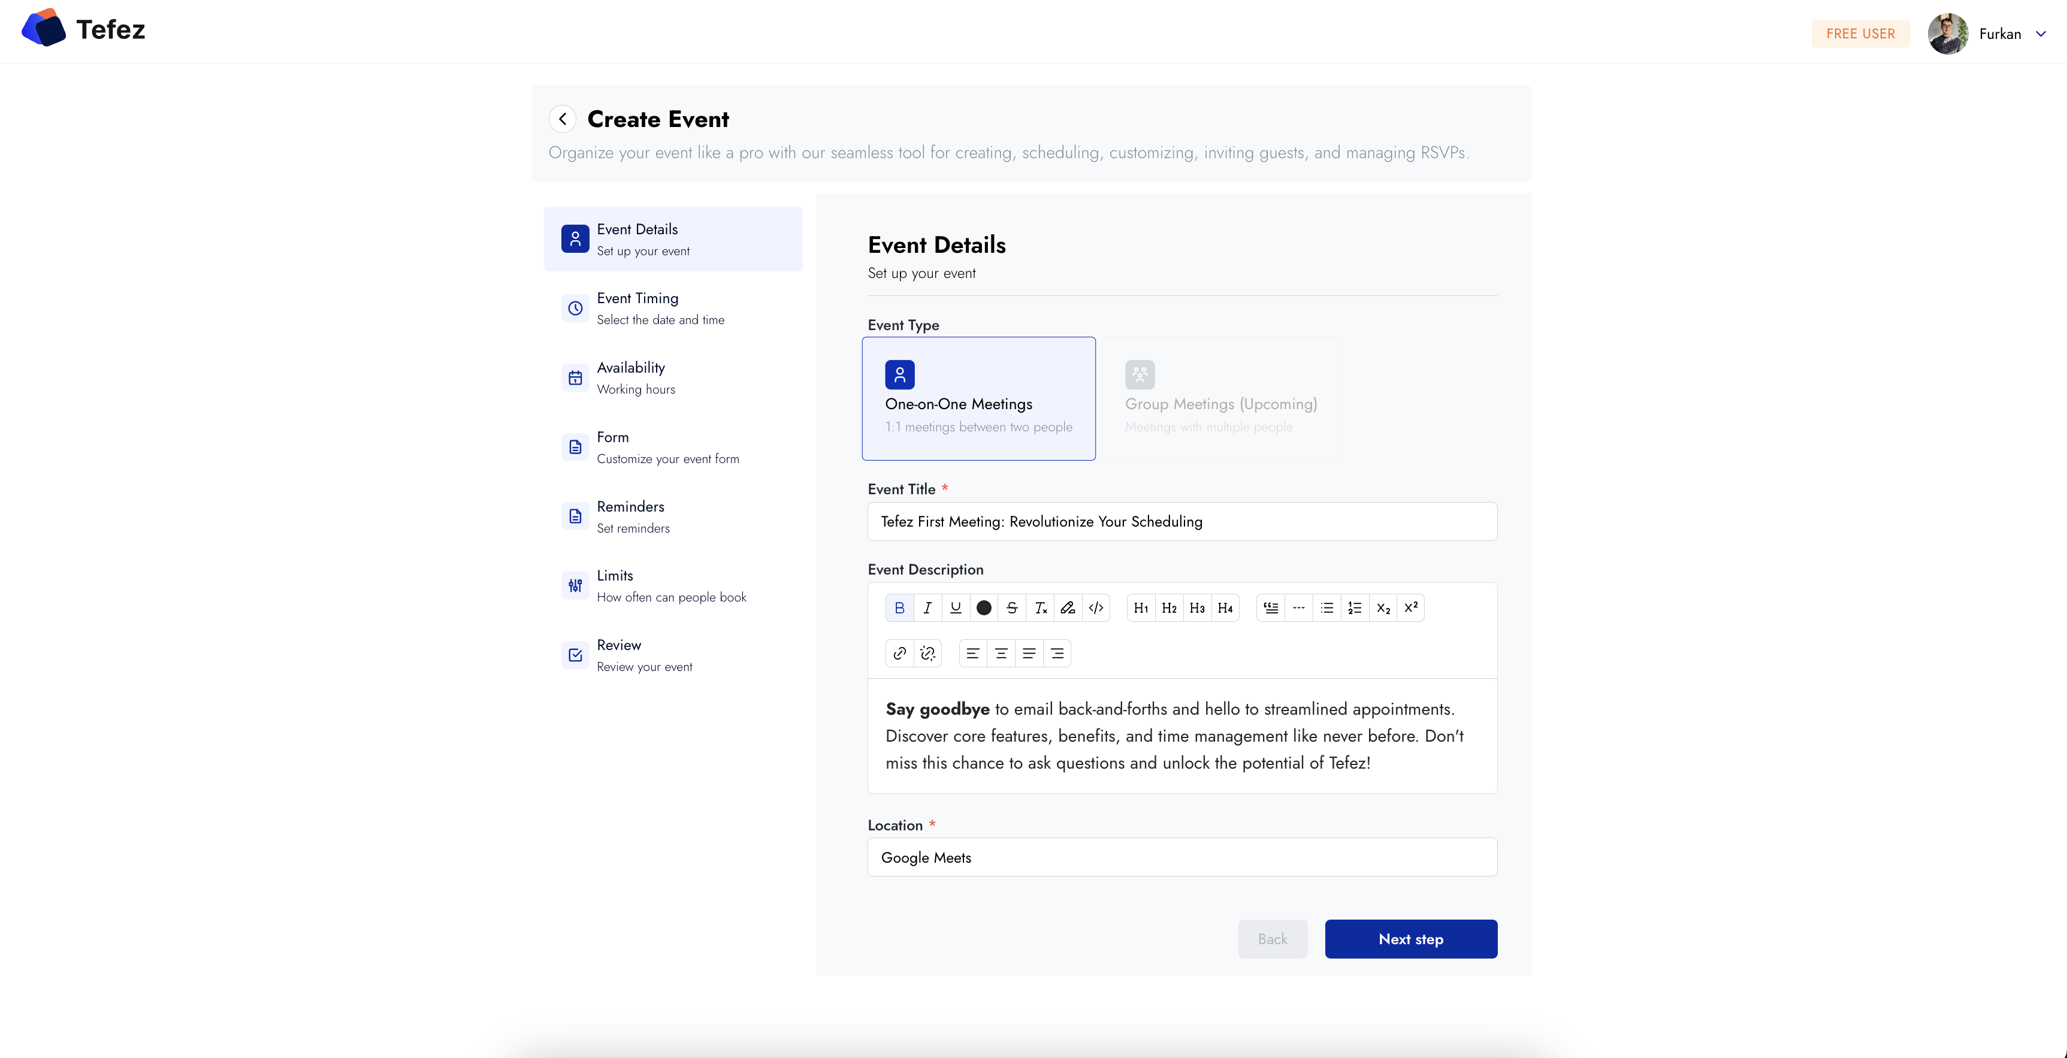The width and height of the screenshot is (2067, 1058).
Task: Apply Heading 2 style
Action: click(x=1169, y=608)
